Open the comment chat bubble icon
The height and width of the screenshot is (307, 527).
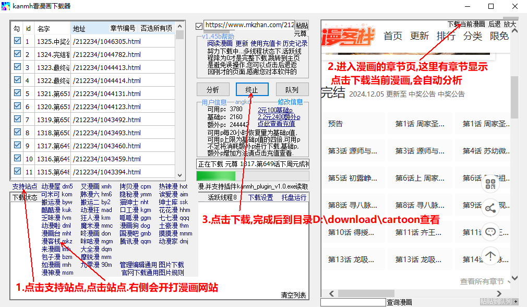(x=490, y=232)
